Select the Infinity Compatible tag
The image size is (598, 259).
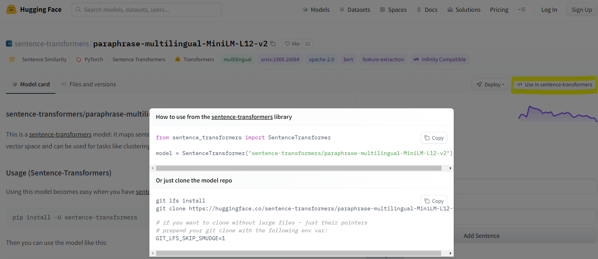pyautogui.click(x=440, y=59)
